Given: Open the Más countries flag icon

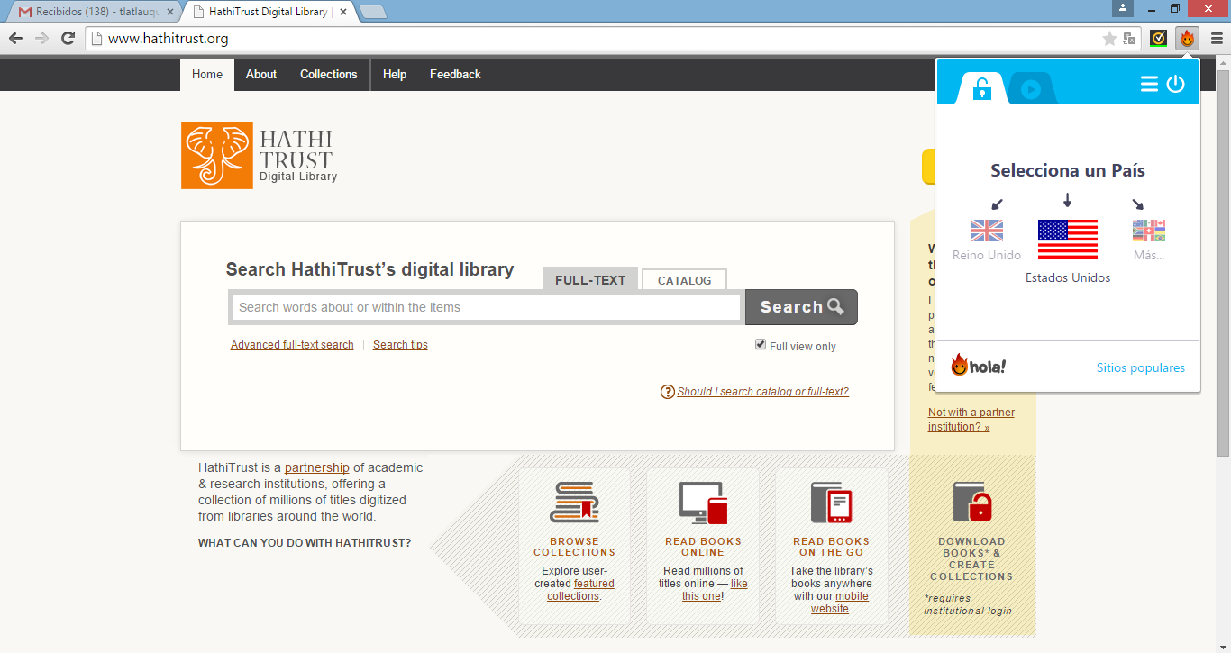Looking at the screenshot, I should point(1149,231).
